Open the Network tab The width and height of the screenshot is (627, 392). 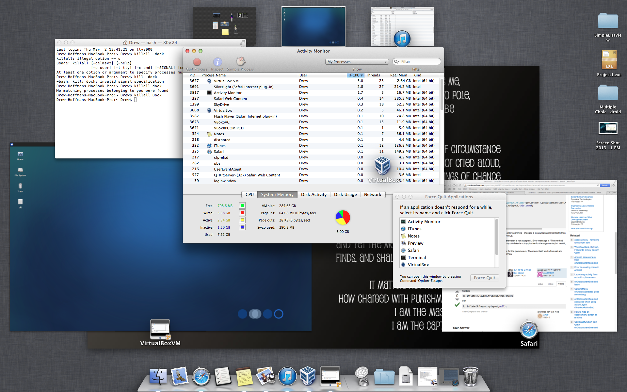coord(373,194)
